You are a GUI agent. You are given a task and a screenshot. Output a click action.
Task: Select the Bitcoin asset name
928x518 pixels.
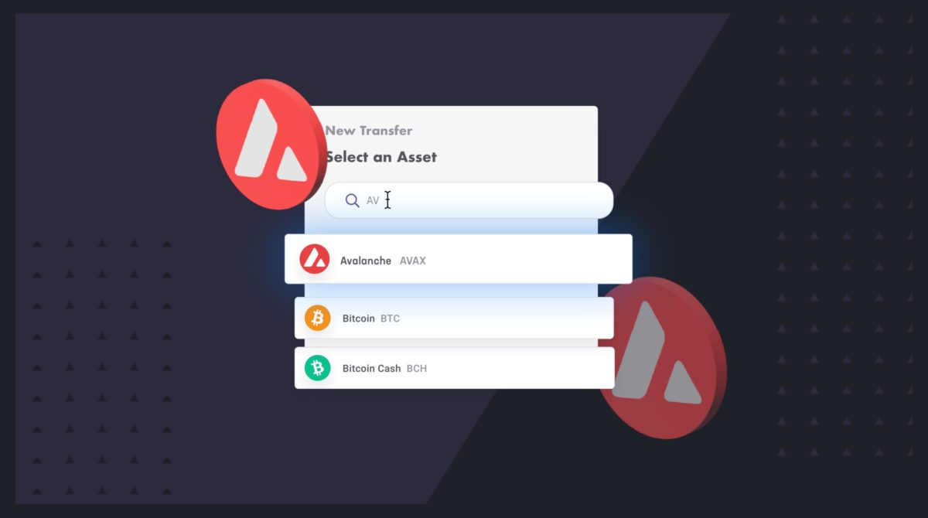359,319
